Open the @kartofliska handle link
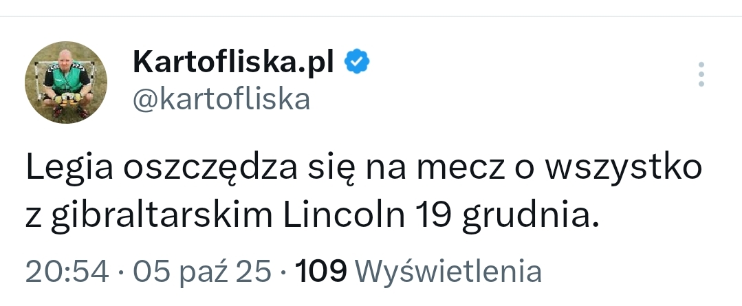The width and height of the screenshot is (742, 306). tap(221, 100)
